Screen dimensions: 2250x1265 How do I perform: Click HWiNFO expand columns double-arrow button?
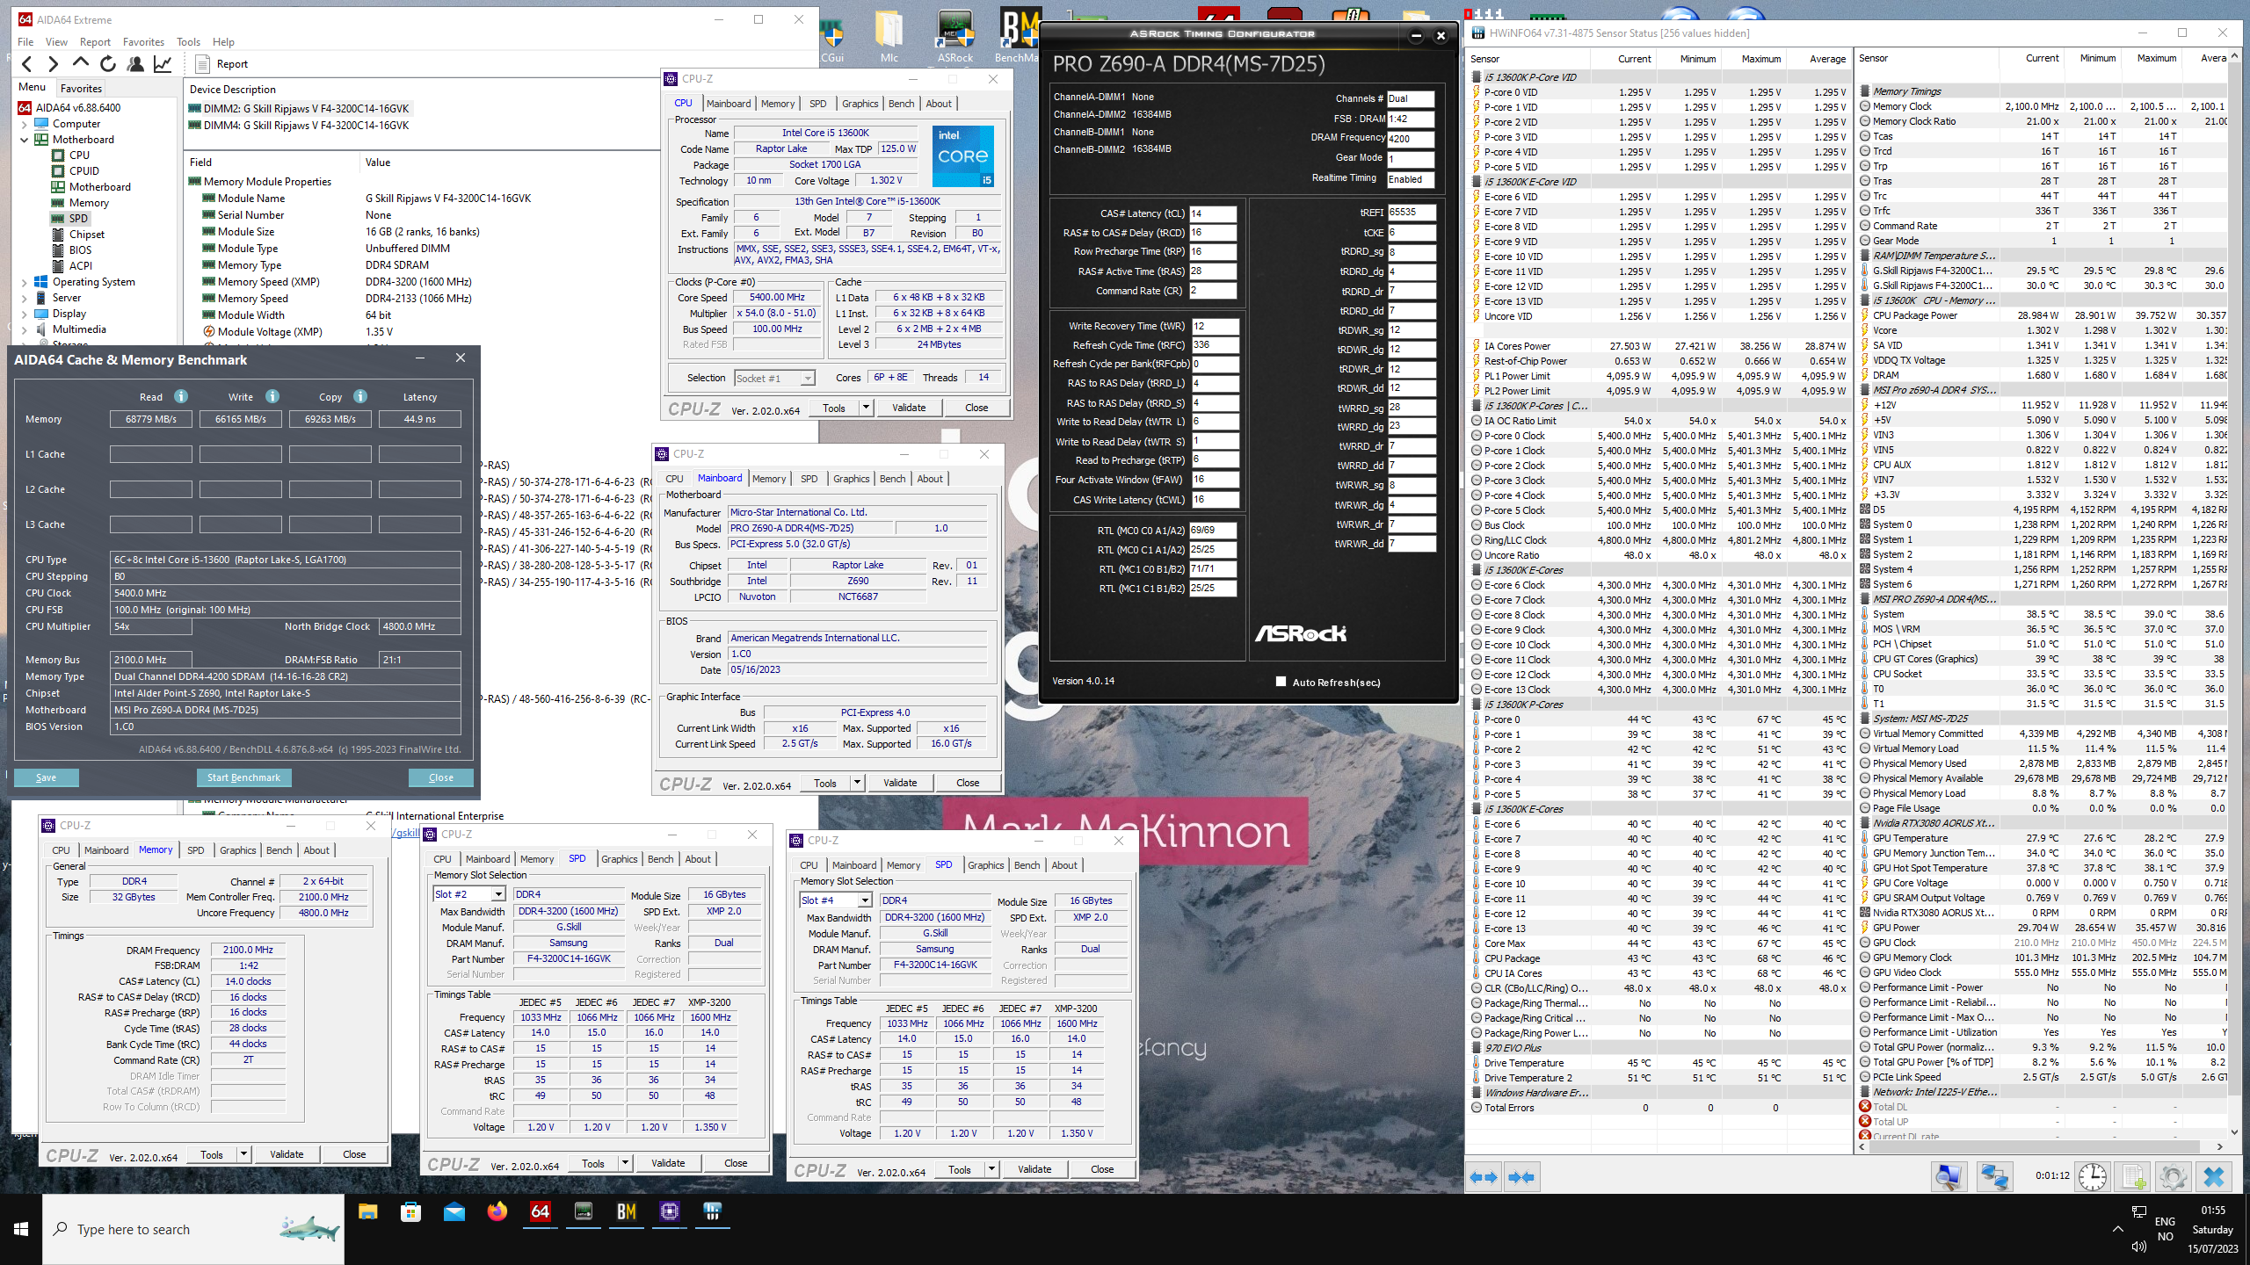1484,1177
